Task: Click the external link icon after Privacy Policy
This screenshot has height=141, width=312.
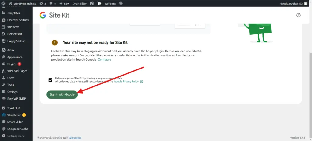Action: [x=141, y=82]
